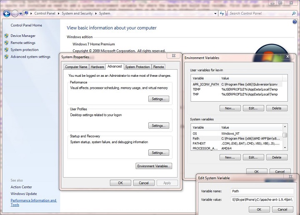Click Delete under user variables
Viewport: 300px width, 215px height.
277,108
